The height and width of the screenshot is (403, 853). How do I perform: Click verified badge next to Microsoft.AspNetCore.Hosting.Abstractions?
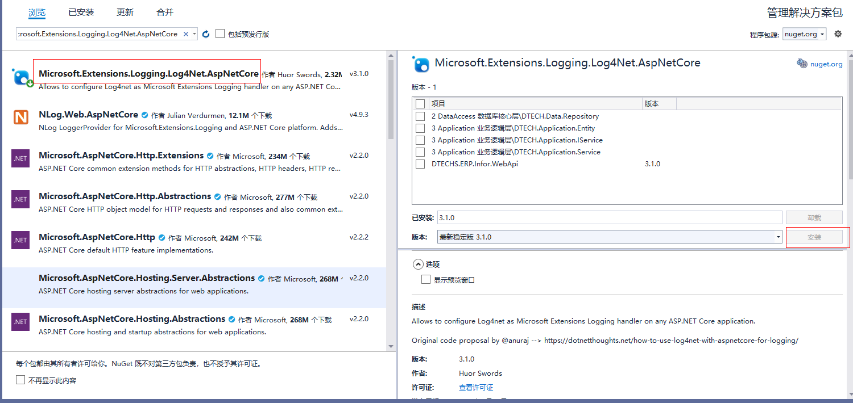[x=231, y=320]
